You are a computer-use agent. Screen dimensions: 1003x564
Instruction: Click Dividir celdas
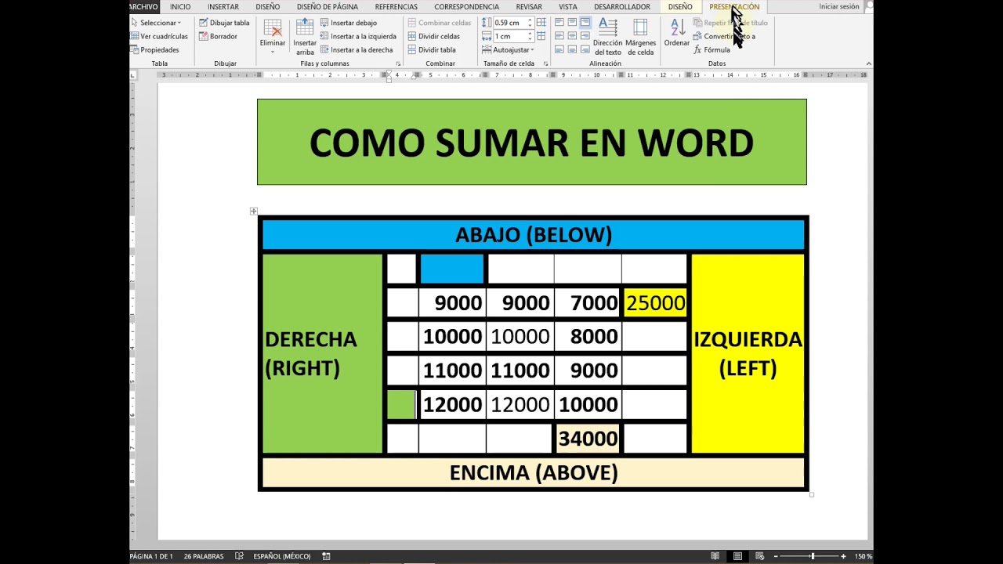click(433, 36)
